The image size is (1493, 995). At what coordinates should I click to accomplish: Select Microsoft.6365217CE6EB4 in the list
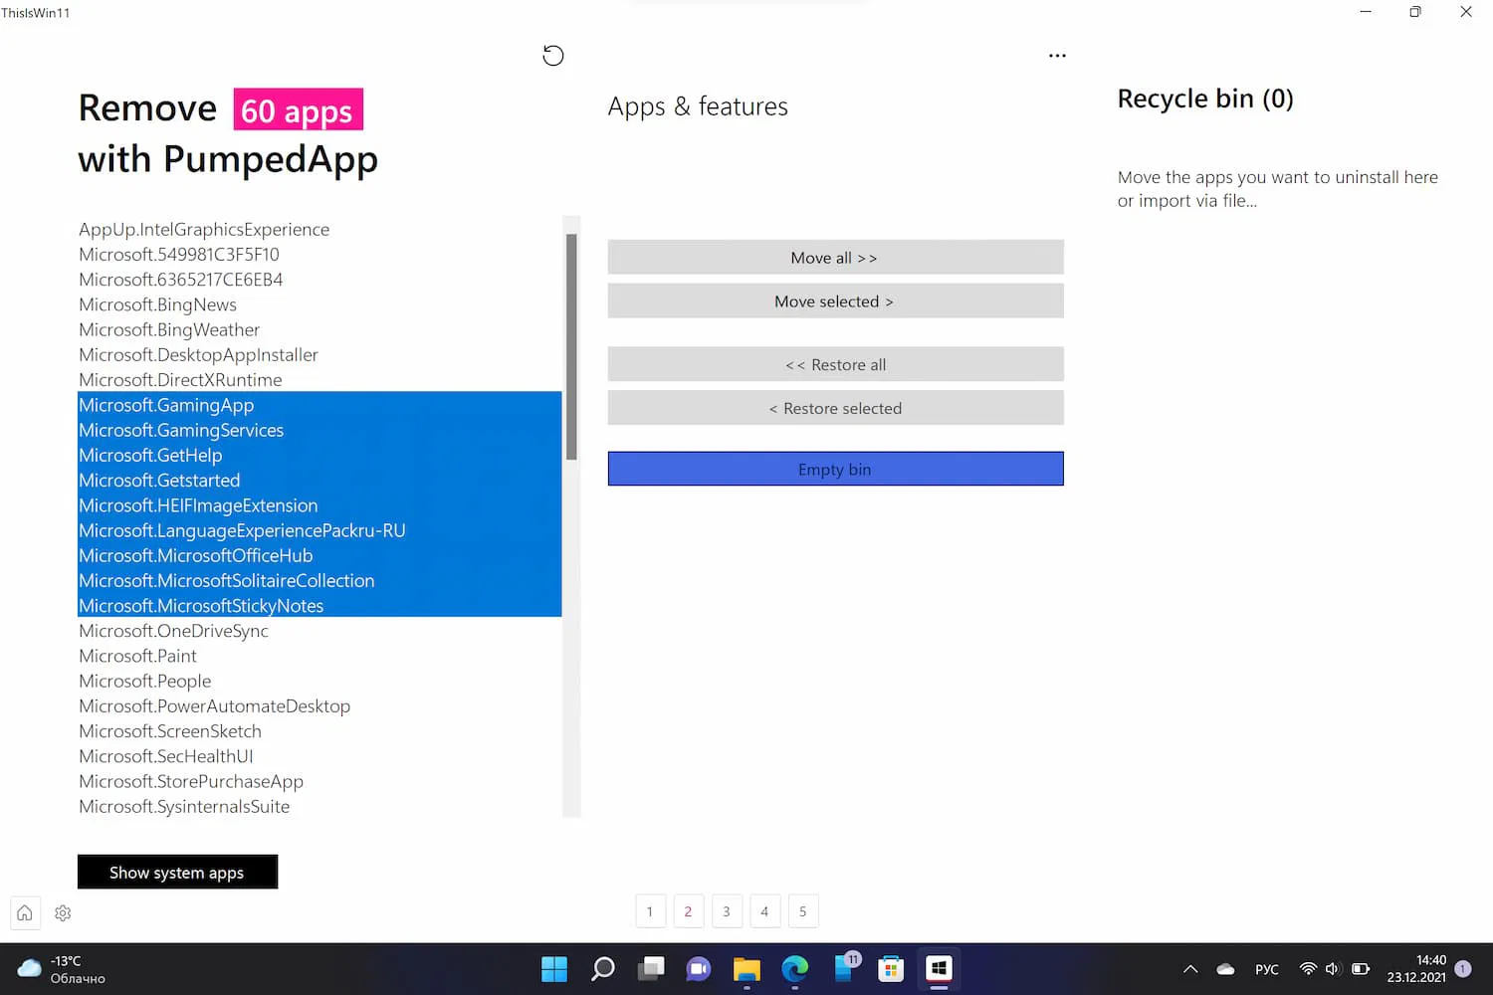[x=320, y=280]
